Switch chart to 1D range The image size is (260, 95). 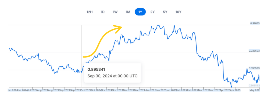tap(103, 12)
